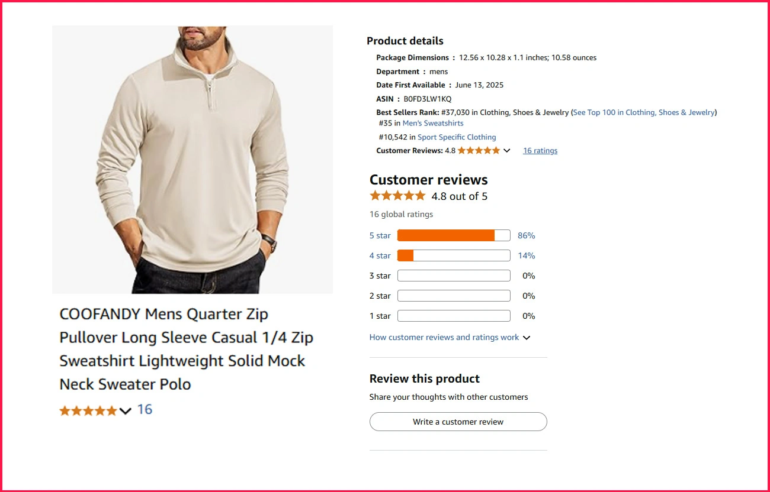Click See Top 100 in Clothing, Shoes & Jewelry
Image resolution: width=770 pixels, height=492 pixels.
coord(644,112)
